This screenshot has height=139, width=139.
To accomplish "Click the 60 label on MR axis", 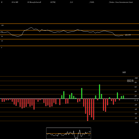I will pos(136,87).
